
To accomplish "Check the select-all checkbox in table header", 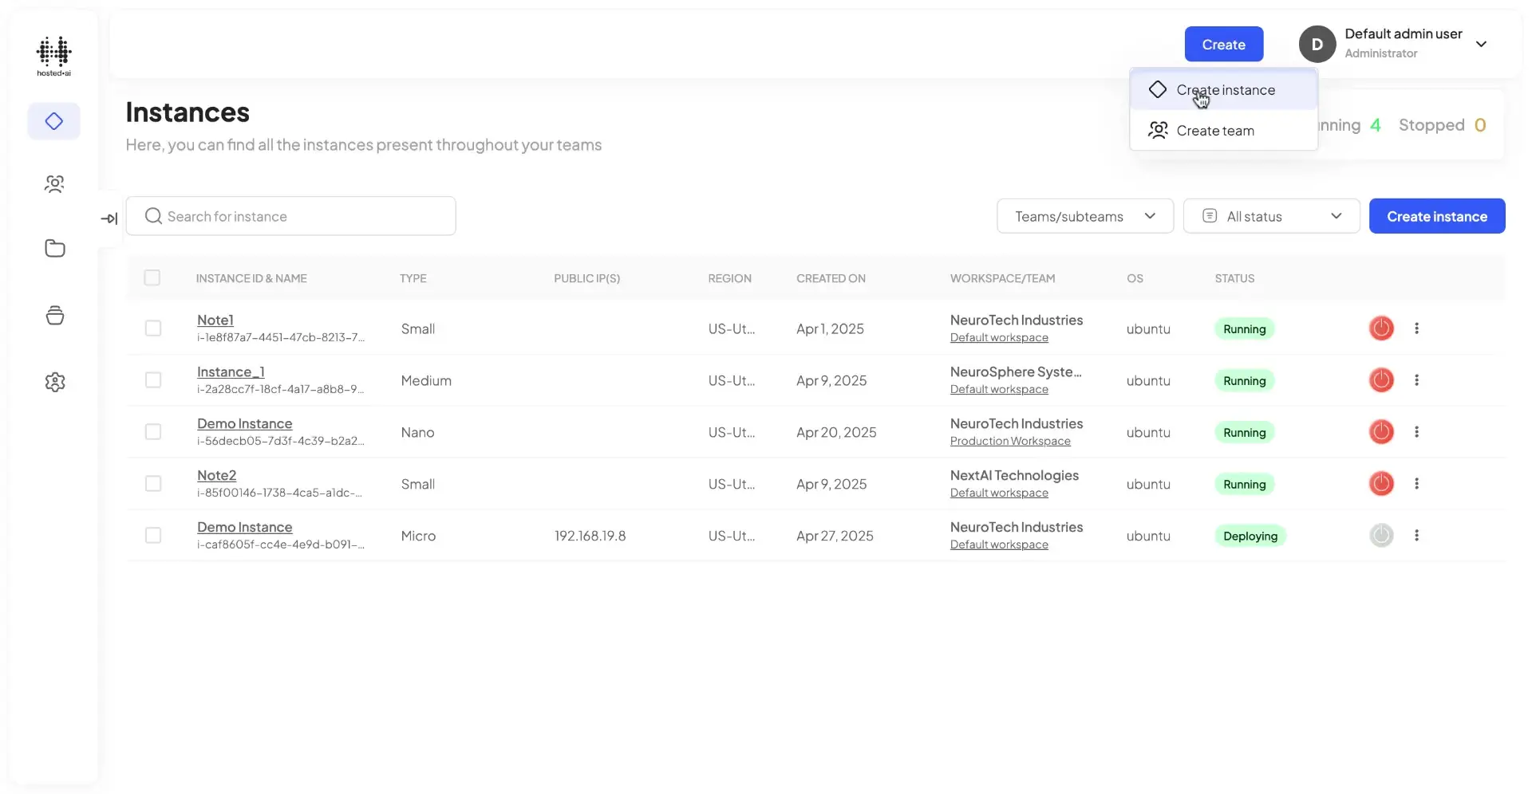I will [x=153, y=277].
